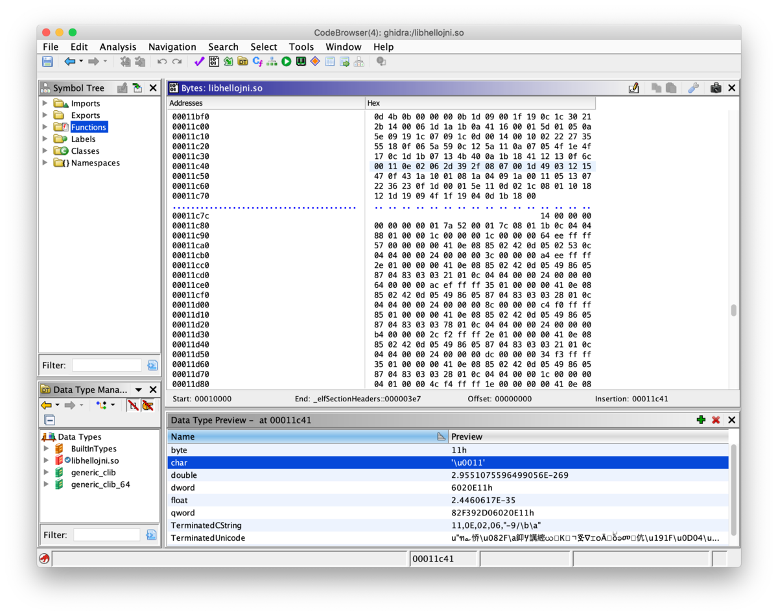Click the green arrow Symbol Tree icon

point(137,88)
